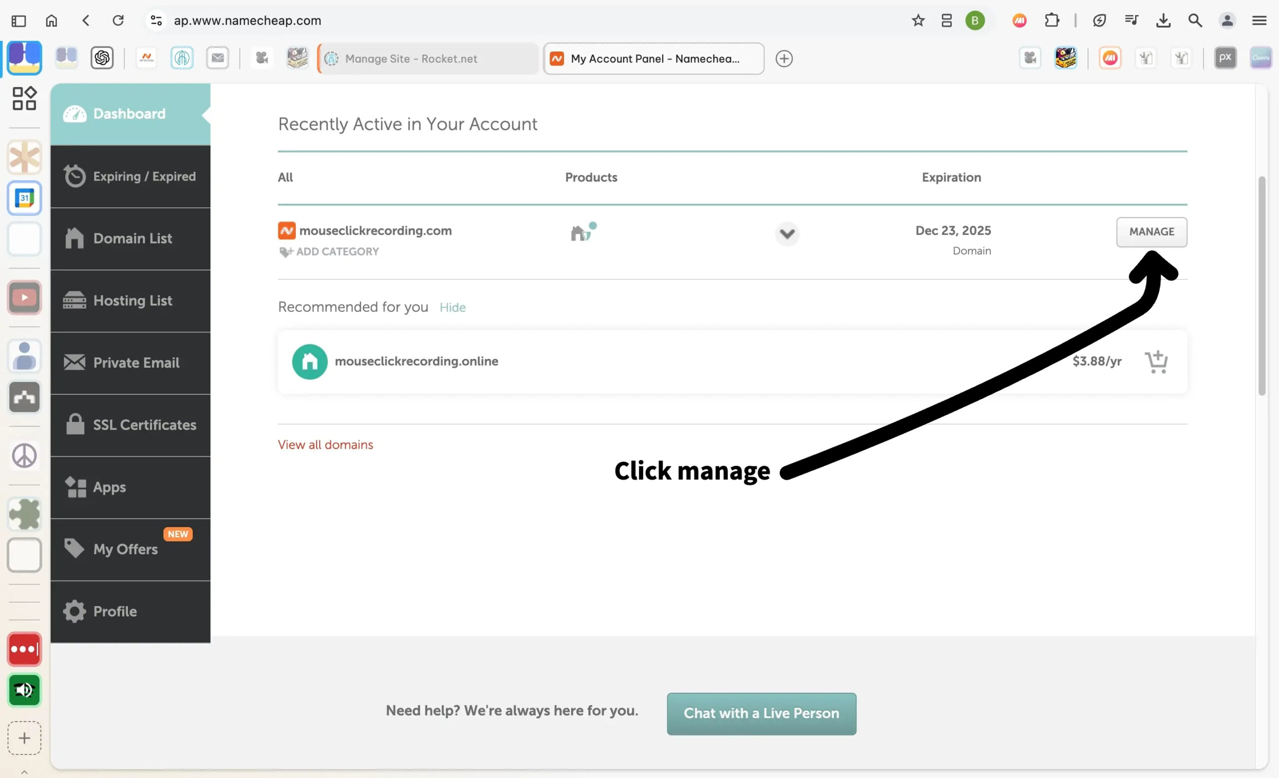Expand the mouseclickrecording.com chevron dropdown

coord(786,233)
